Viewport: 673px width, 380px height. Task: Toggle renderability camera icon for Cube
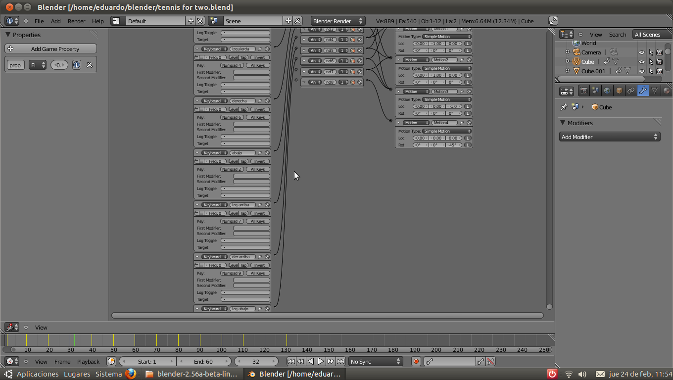(x=659, y=62)
